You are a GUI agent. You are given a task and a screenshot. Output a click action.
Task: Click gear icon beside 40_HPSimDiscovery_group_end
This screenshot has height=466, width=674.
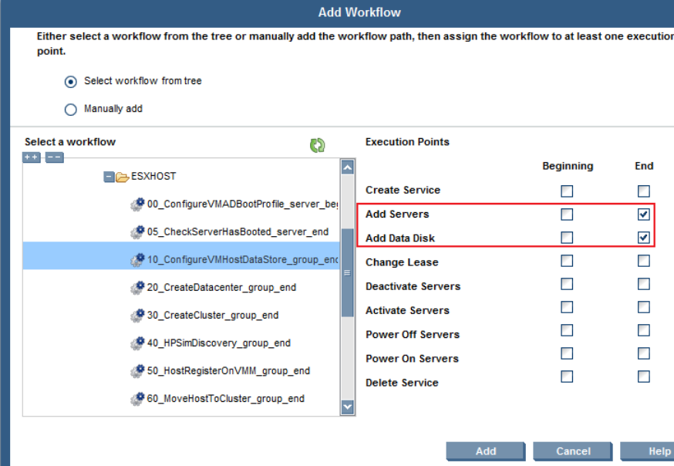137,343
